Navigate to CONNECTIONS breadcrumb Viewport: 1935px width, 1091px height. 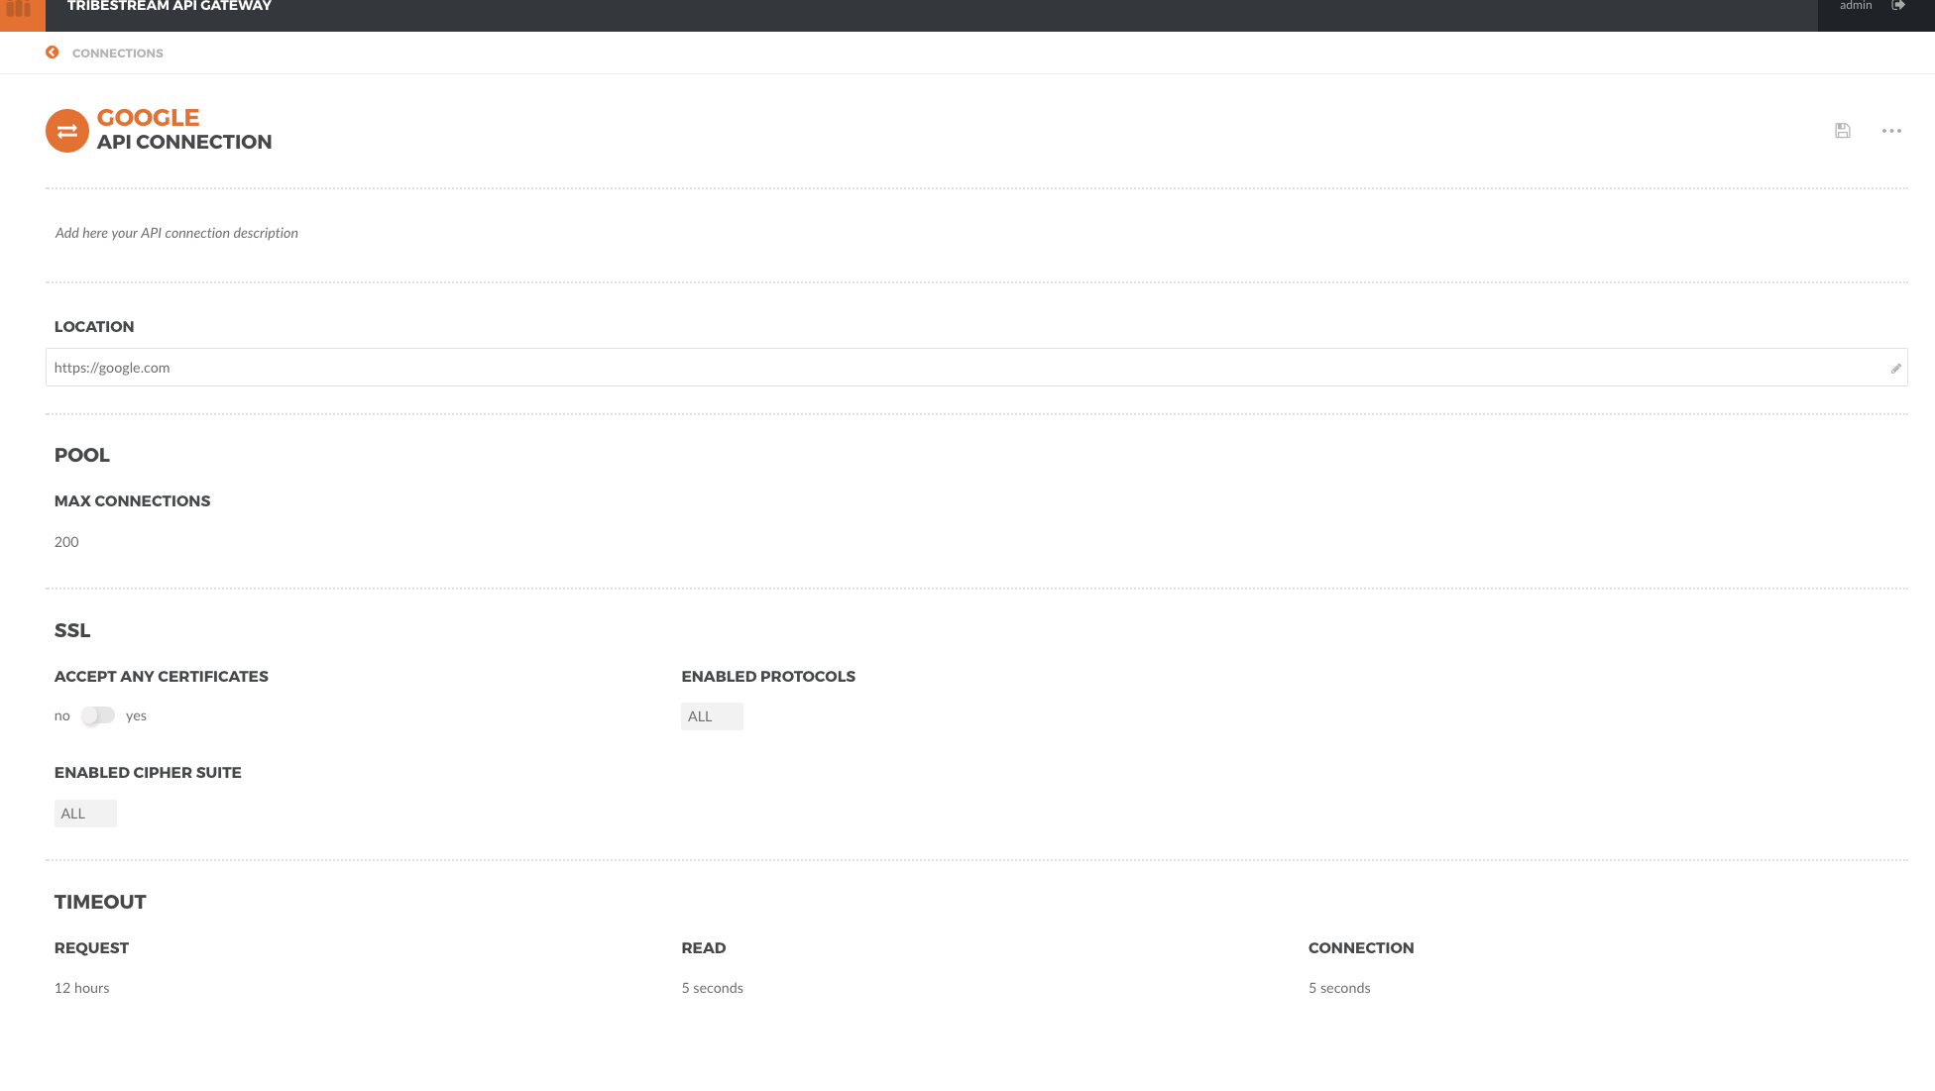click(x=118, y=54)
